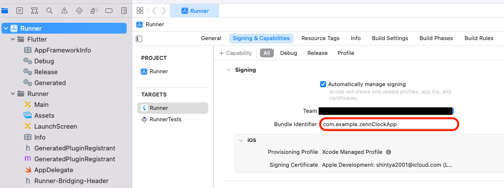
Task: Open the Team dropdown
Action: click(x=386, y=111)
